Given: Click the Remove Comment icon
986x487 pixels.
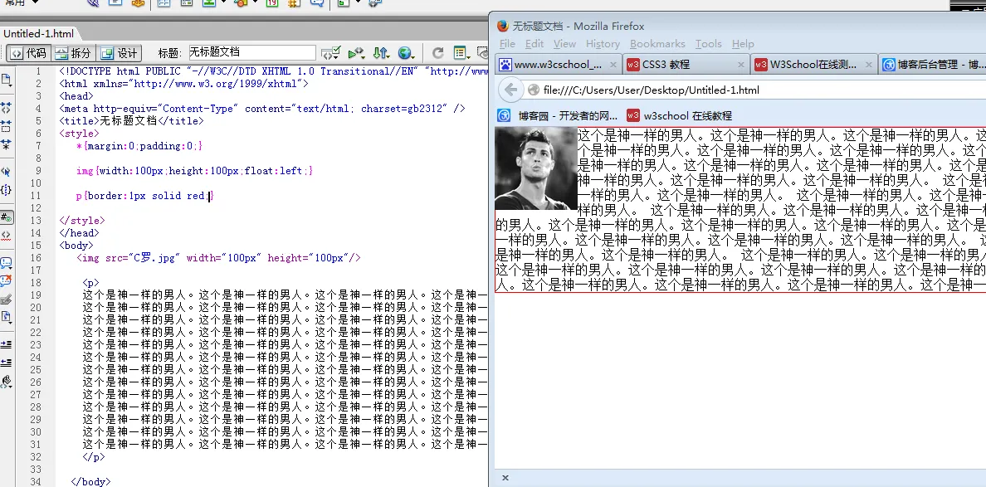Looking at the screenshot, I should click(x=7, y=281).
